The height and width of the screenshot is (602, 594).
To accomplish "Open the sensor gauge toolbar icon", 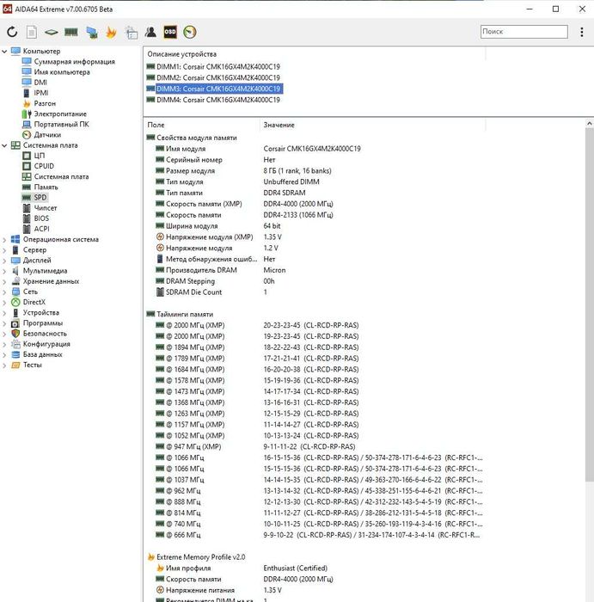I will (190, 32).
